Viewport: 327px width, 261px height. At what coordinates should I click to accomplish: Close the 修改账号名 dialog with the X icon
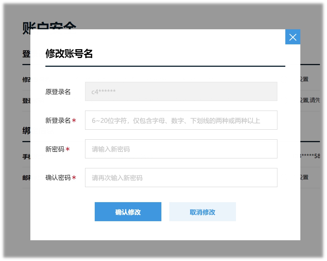[x=293, y=37]
